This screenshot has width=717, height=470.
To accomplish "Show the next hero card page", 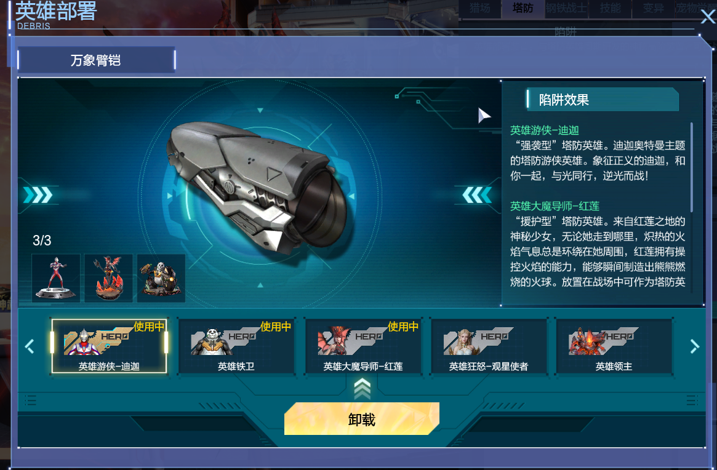I will pyautogui.click(x=695, y=346).
